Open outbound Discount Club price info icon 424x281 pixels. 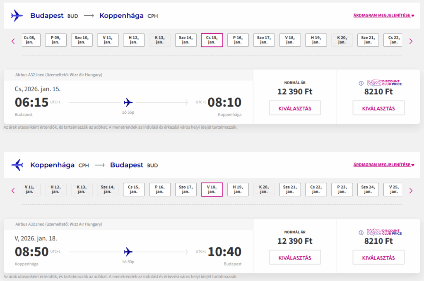click(361, 83)
